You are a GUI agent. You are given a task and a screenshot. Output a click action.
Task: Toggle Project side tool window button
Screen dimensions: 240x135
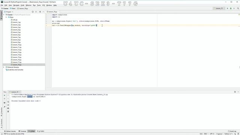point(1,15)
